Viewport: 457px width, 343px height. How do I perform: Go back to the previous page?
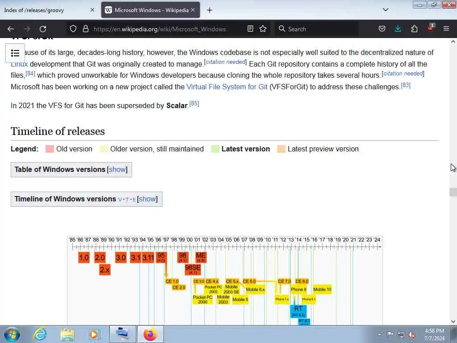[11, 29]
